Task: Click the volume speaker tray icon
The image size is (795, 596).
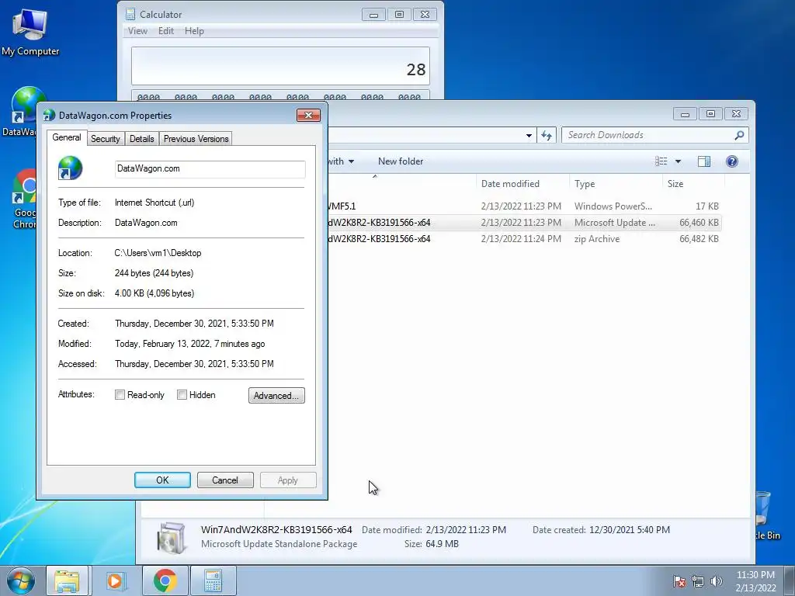Action: (x=717, y=581)
